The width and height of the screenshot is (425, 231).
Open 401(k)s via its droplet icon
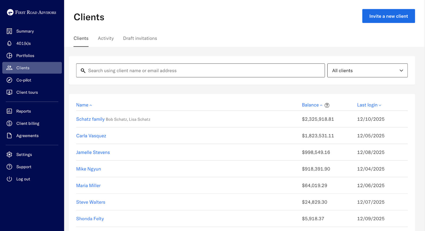tap(9, 43)
